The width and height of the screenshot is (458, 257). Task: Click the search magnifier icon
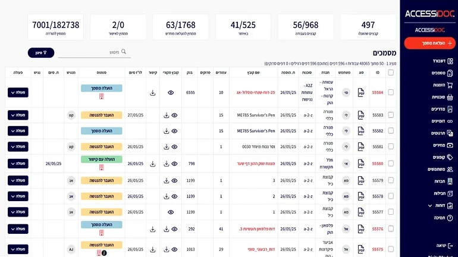(124, 52)
